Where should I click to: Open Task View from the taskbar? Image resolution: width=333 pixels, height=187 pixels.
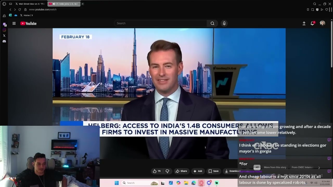(x=163, y=183)
